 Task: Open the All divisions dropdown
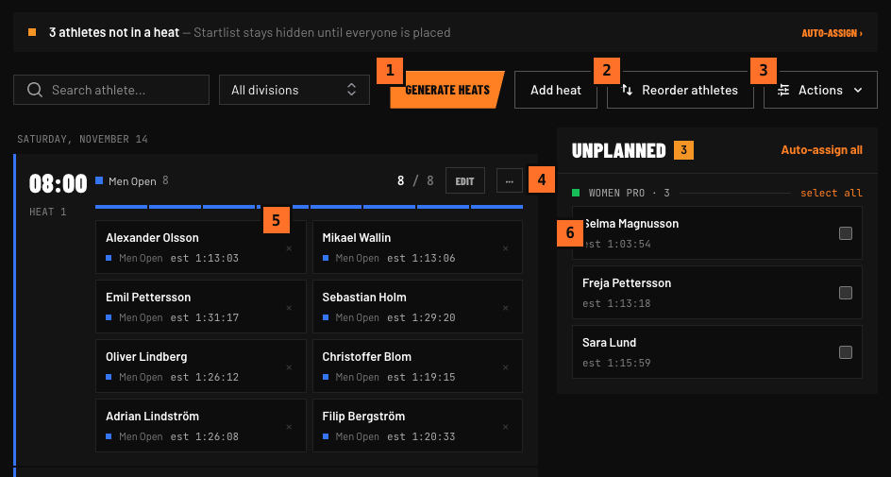point(294,90)
